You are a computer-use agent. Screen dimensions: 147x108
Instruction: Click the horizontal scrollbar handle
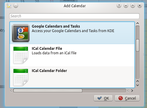[48, 91]
